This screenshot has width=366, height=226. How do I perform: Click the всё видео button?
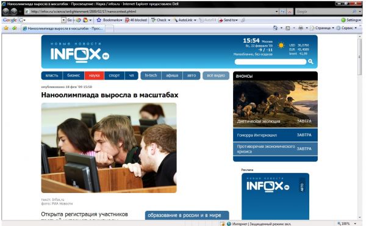pyautogui.click(x=216, y=76)
